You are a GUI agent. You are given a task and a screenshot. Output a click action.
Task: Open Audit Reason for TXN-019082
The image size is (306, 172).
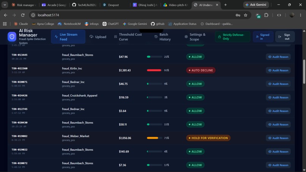click(278, 138)
